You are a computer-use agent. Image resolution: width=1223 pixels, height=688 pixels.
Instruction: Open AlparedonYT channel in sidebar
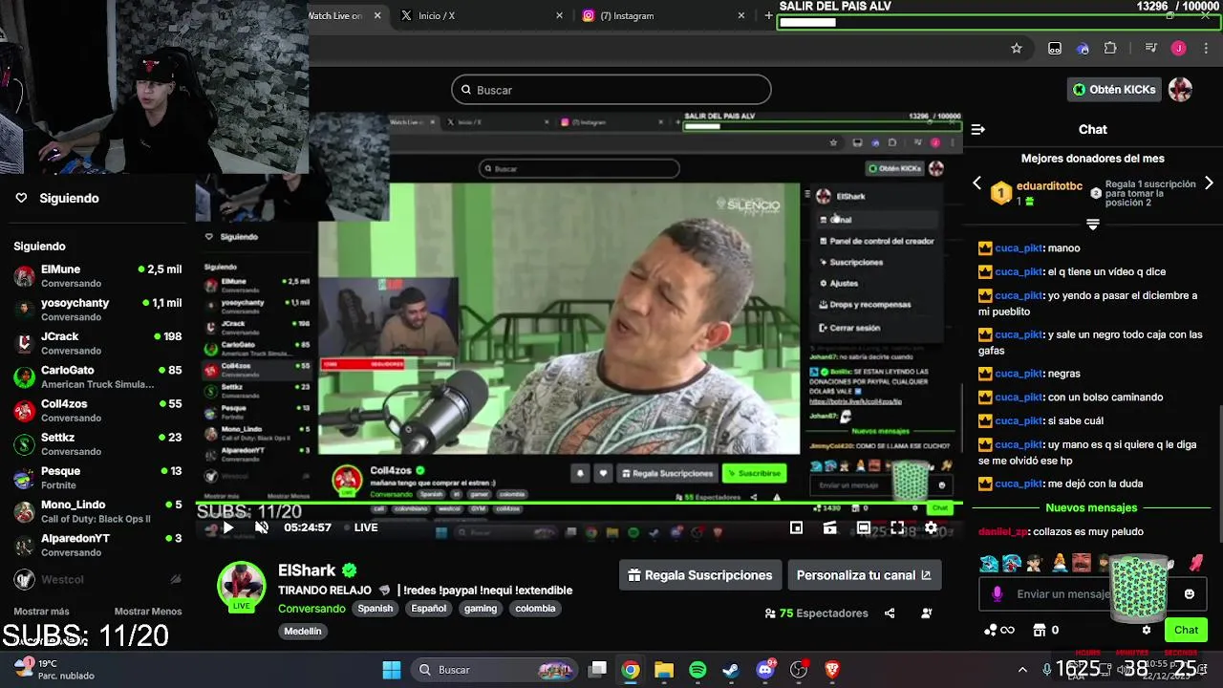click(x=97, y=545)
